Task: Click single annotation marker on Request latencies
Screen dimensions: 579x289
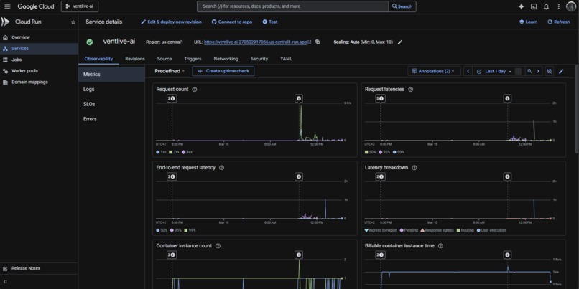Action: click(507, 98)
